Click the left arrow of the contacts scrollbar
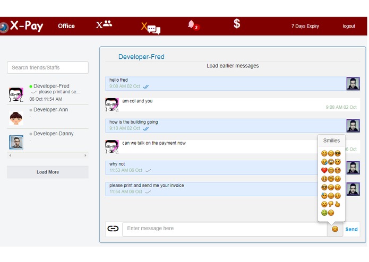The height and width of the screenshot is (262, 369). tap(10, 155)
